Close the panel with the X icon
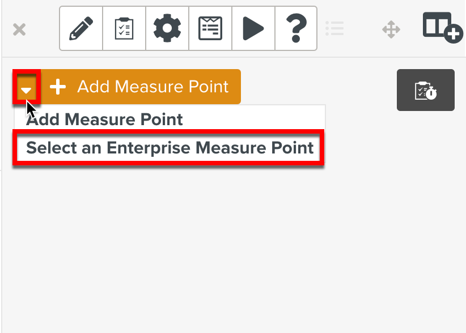466x333 pixels. point(19,29)
